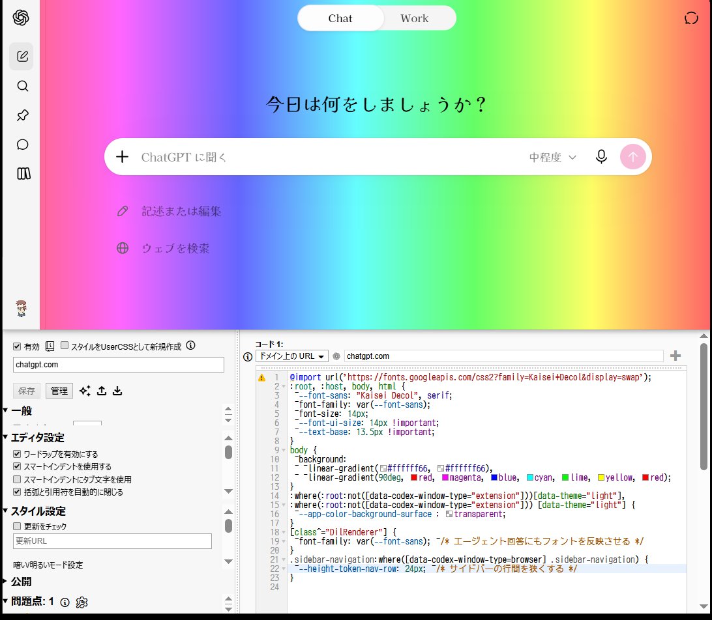Click the dashed circle temporary chat icon

click(691, 18)
